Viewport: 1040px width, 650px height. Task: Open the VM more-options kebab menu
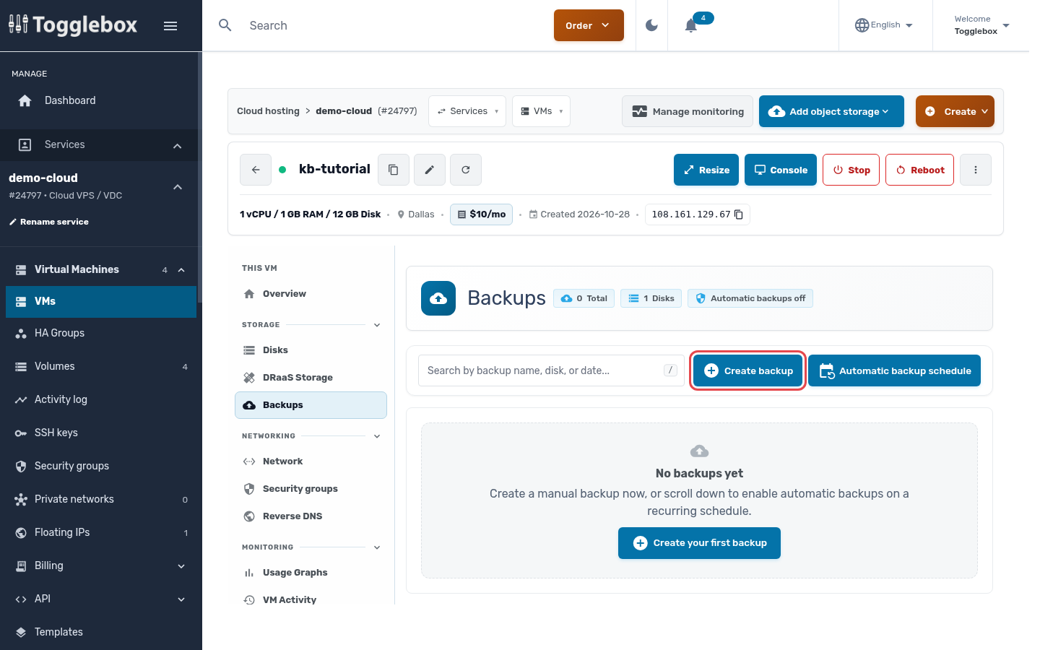coord(976,170)
